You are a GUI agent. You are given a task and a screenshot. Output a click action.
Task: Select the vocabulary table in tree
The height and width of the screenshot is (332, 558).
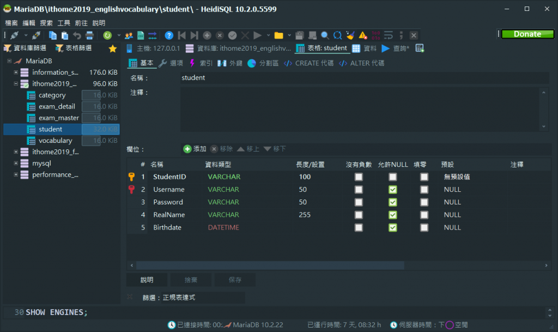coord(55,141)
